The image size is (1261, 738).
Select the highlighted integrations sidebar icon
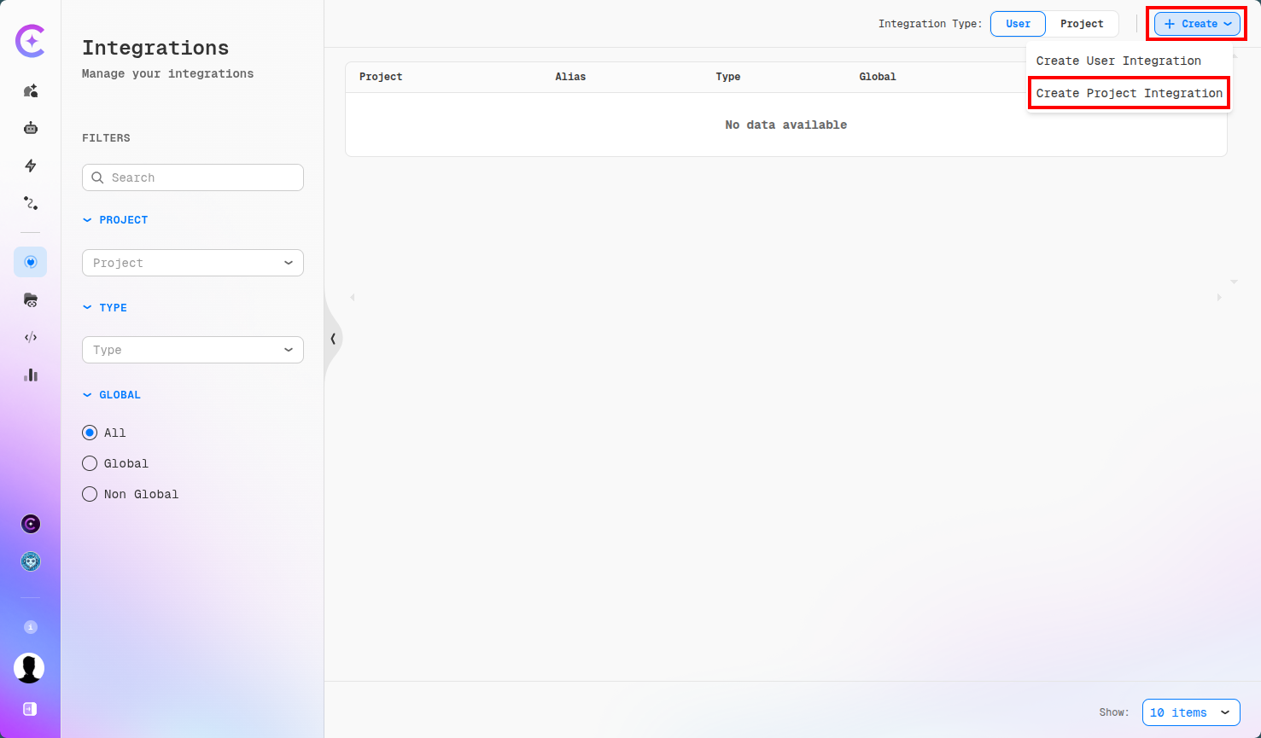click(31, 262)
